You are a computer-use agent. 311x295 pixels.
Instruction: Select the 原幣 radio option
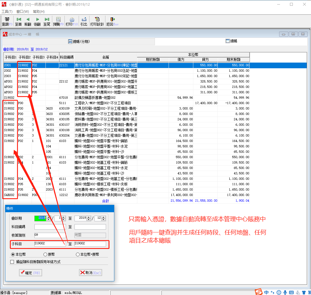click(45, 254)
